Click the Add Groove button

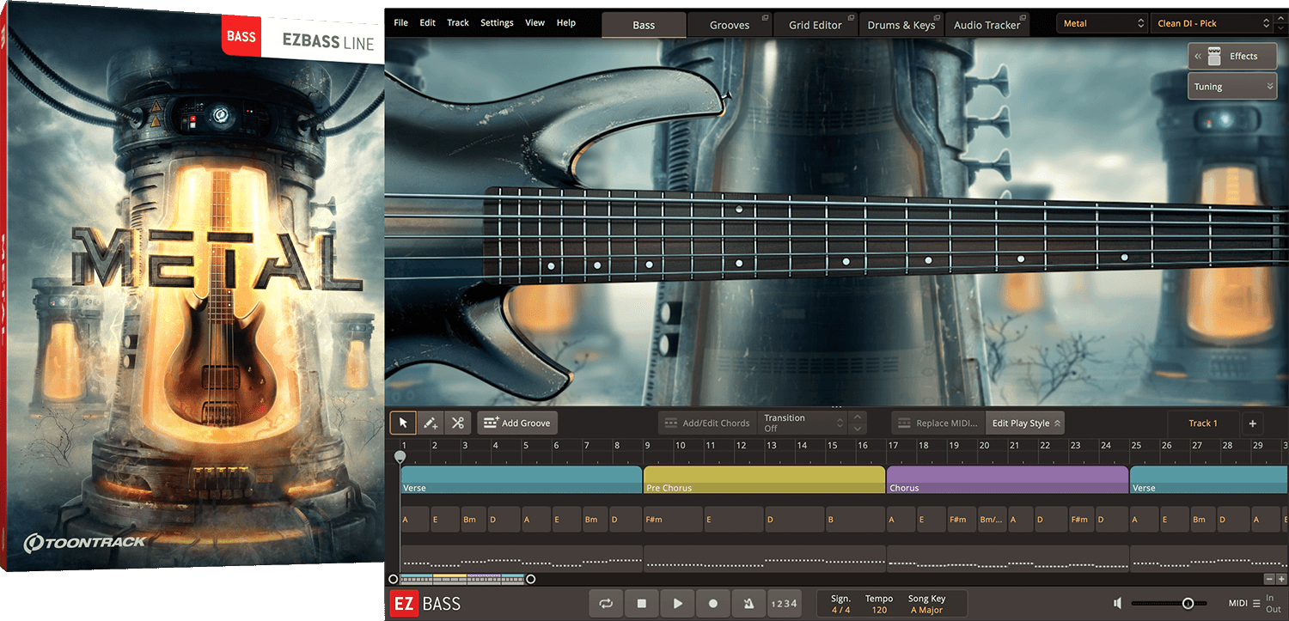(x=517, y=423)
